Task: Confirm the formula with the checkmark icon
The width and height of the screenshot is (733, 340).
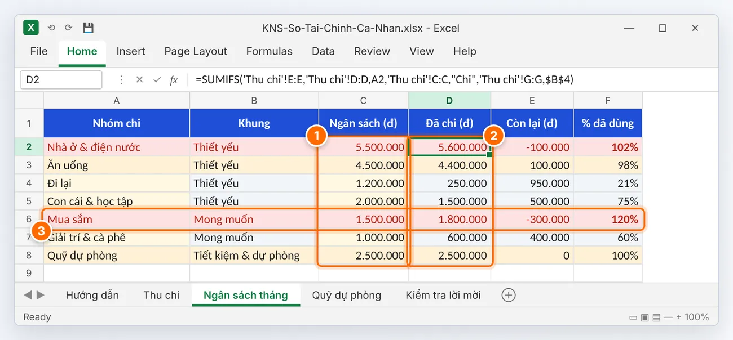Action: [x=157, y=80]
